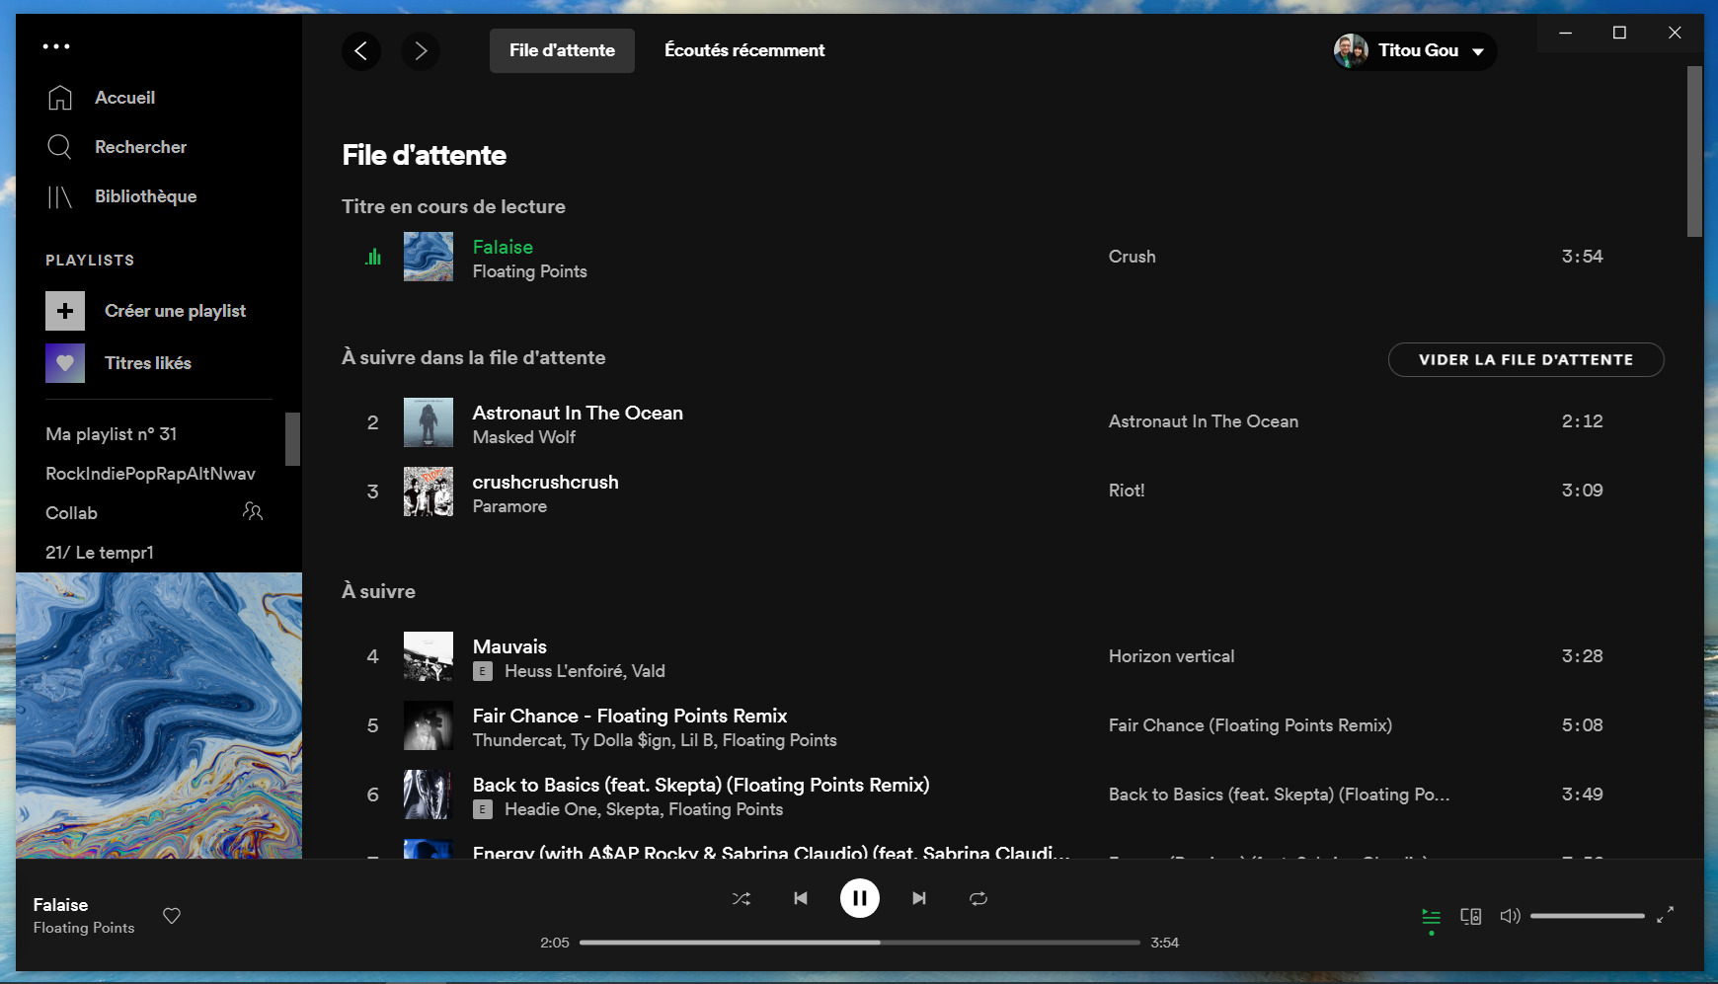Open Titres likés link
Screen dimensions: 1718x984
pos(148,363)
